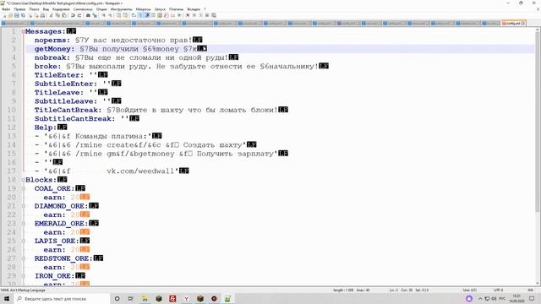Click the UTF-8 encoding status entry
Screen dimensions: 541x304
[499, 290]
